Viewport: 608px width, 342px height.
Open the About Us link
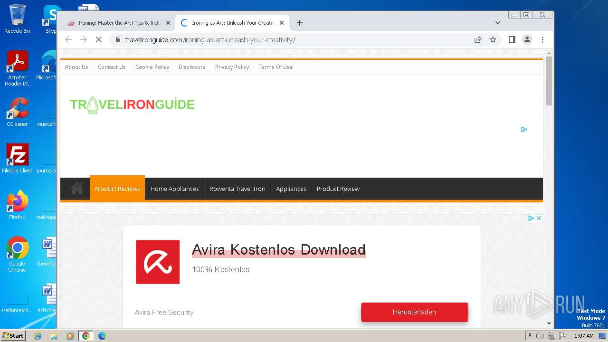[76, 67]
